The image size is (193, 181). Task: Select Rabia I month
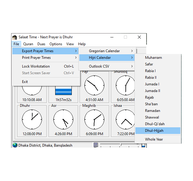click(x=158, y=71)
